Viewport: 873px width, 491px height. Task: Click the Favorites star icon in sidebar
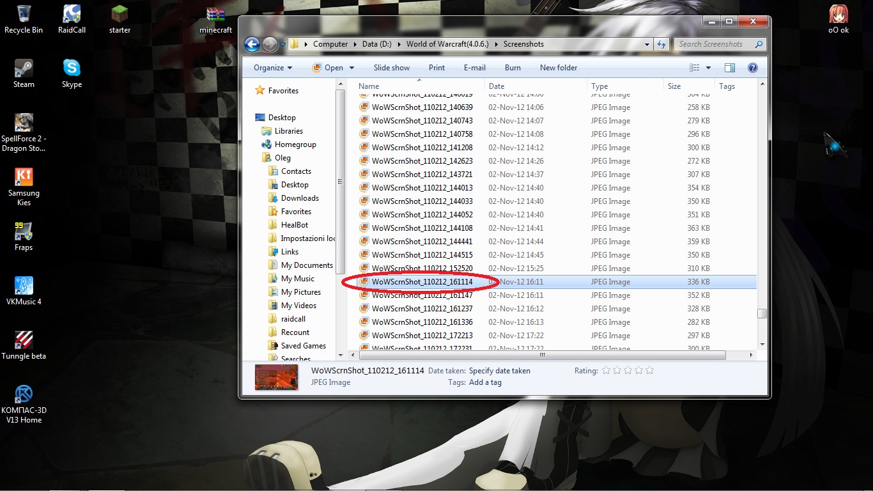pos(259,90)
